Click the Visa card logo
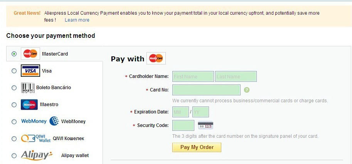 (30, 71)
